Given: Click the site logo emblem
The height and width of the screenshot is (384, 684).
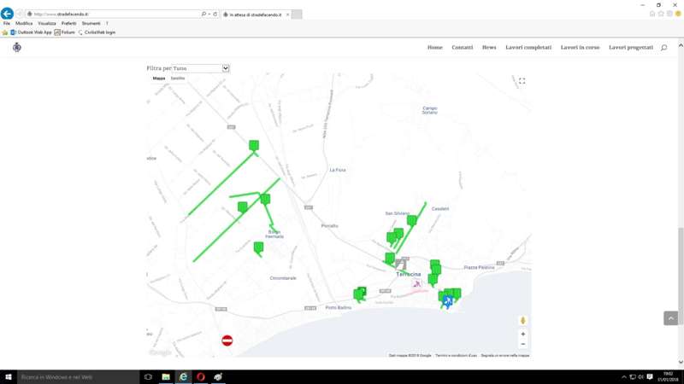Looking at the screenshot, I should coord(17,48).
